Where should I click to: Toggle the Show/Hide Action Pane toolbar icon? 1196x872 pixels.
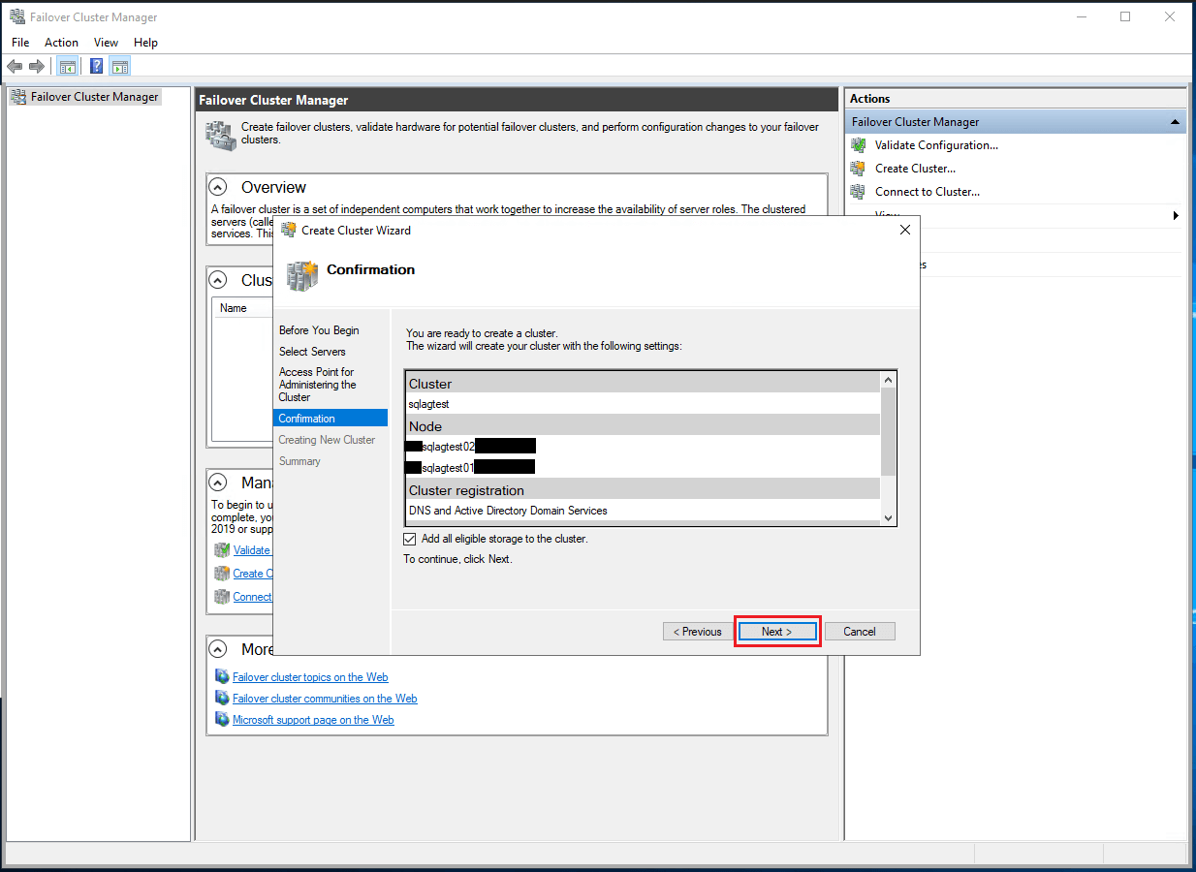[120, 66]
